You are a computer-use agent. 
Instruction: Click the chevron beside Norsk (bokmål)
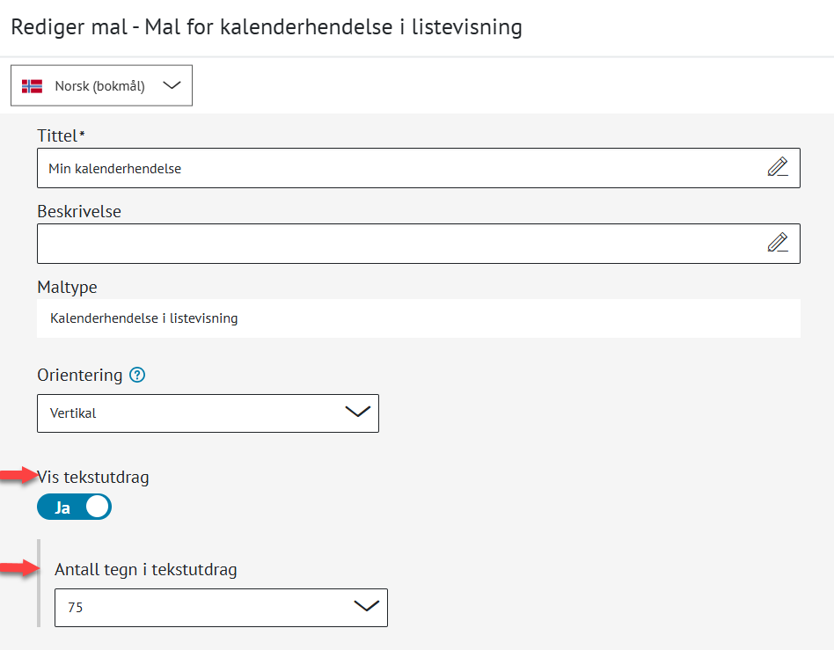click(172, 85)
